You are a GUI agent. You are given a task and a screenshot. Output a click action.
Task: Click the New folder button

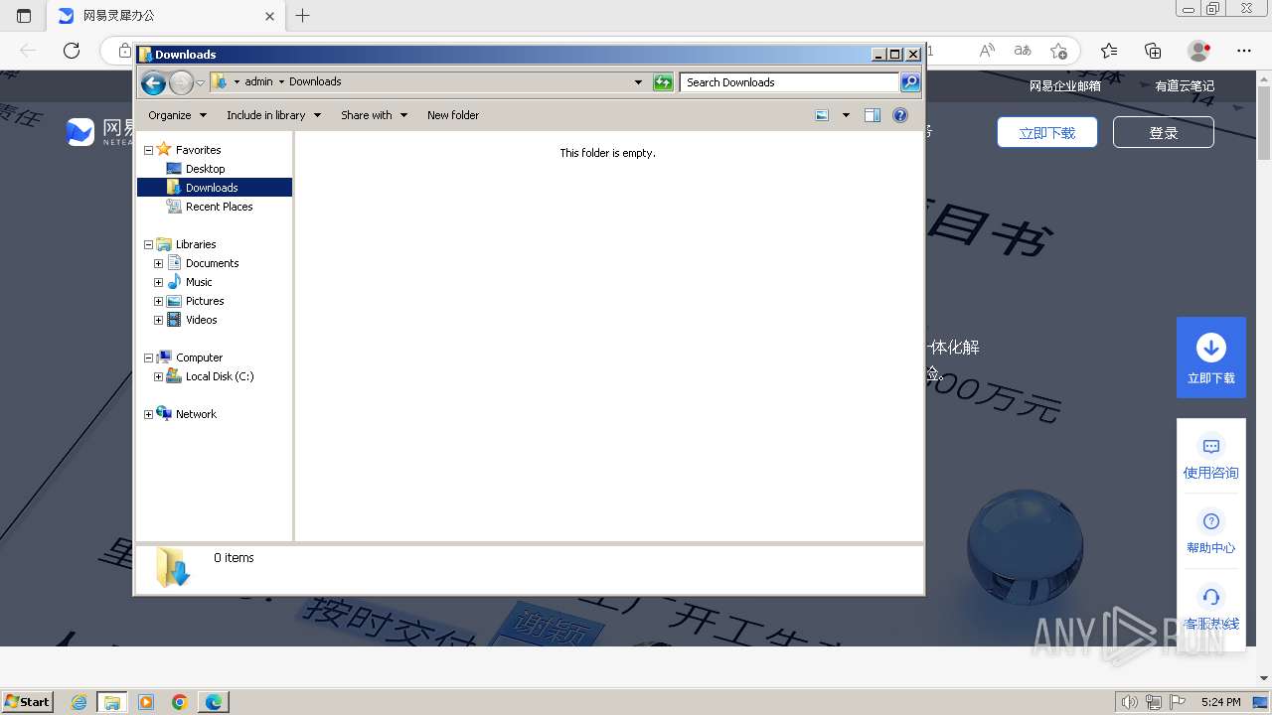click(453, 115)
